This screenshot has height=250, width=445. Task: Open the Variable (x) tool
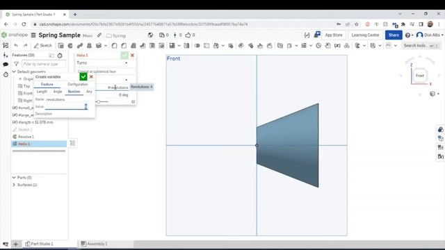click(x=337, y=46)
